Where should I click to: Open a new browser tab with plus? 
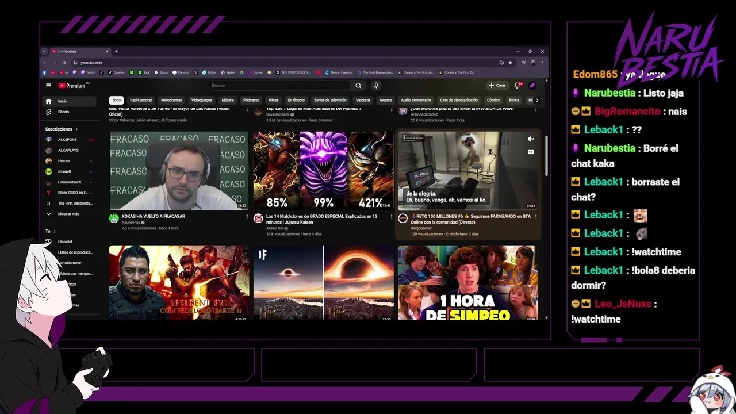pyautogui.click(x=116, y=51)
